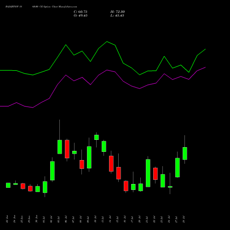
Task: Select the highest green candle for 10 Jul
Action: click(97, 137)
